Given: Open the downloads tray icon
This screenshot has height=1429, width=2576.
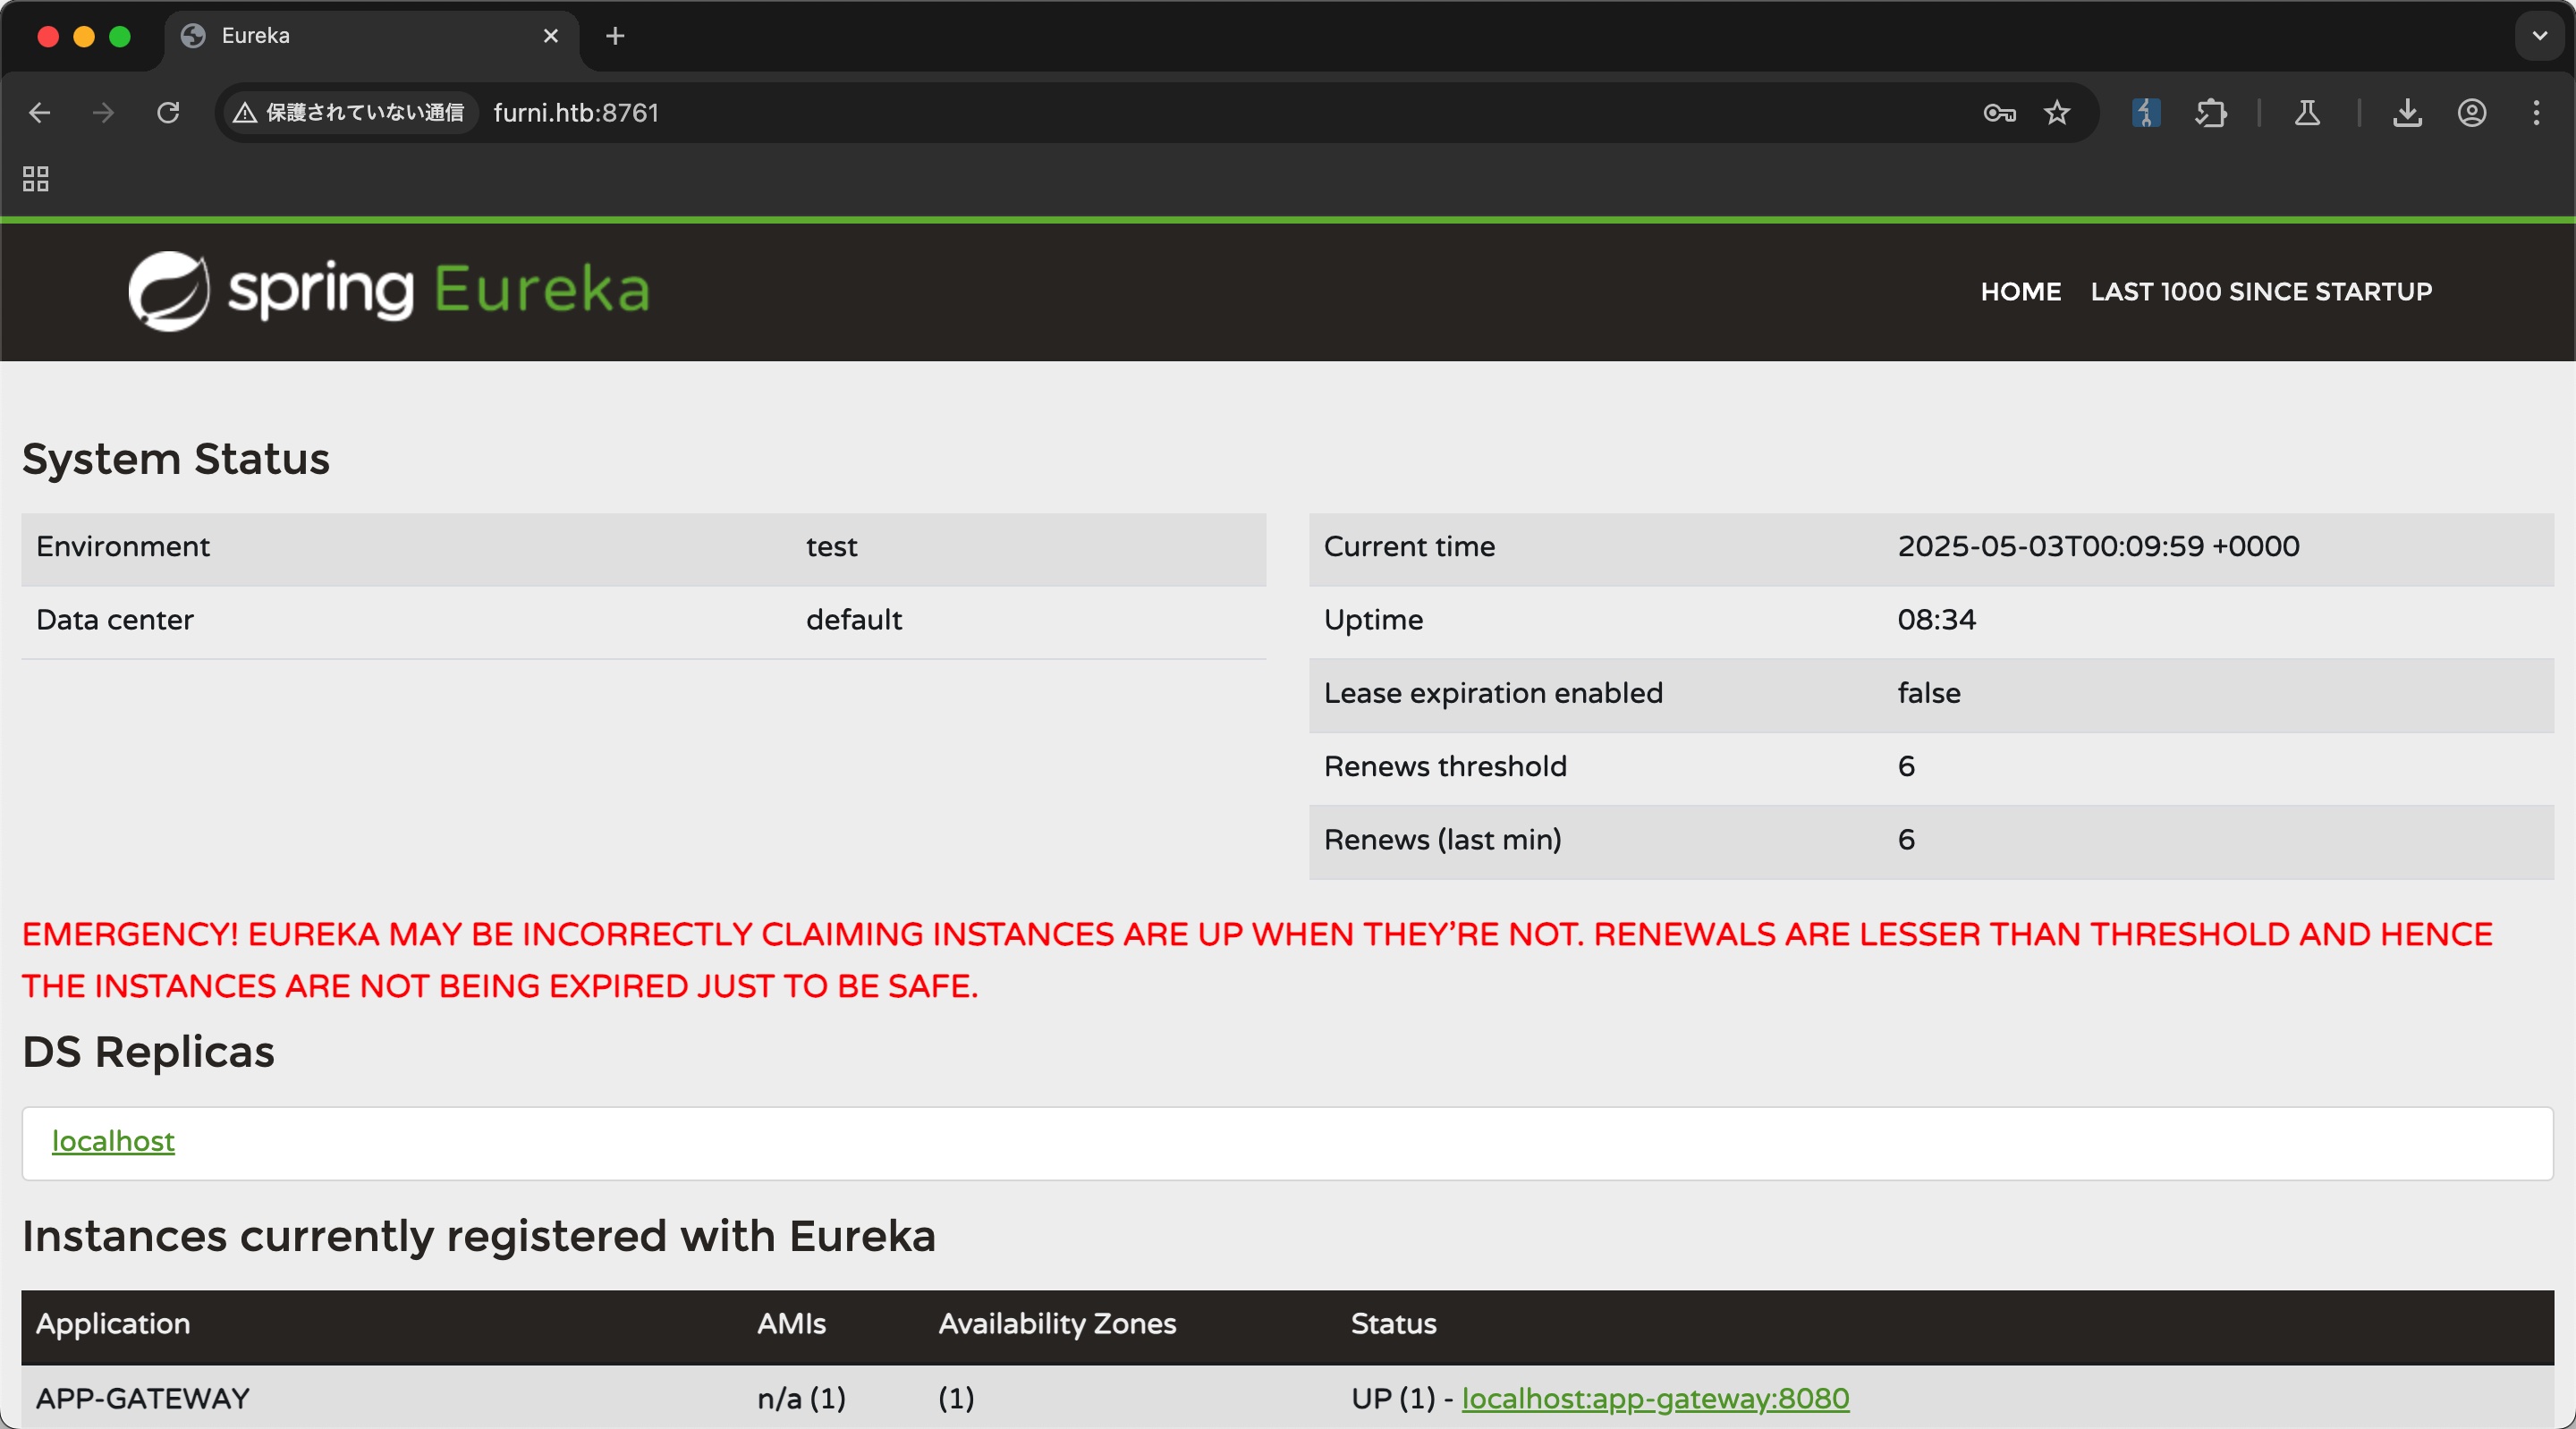Looking at the screenshot, I should [2407, 113].
